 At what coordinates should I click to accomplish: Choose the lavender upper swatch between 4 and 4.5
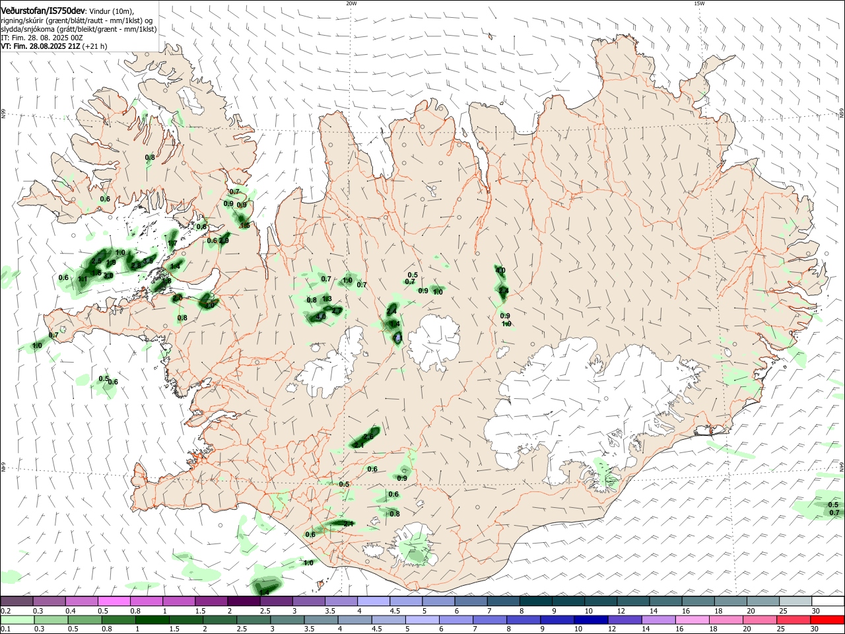[373, 601]
